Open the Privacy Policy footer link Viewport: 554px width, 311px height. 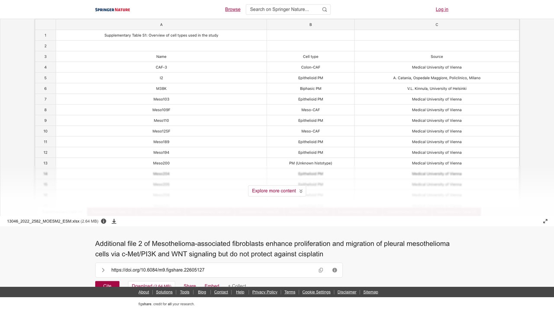(265, 292)
